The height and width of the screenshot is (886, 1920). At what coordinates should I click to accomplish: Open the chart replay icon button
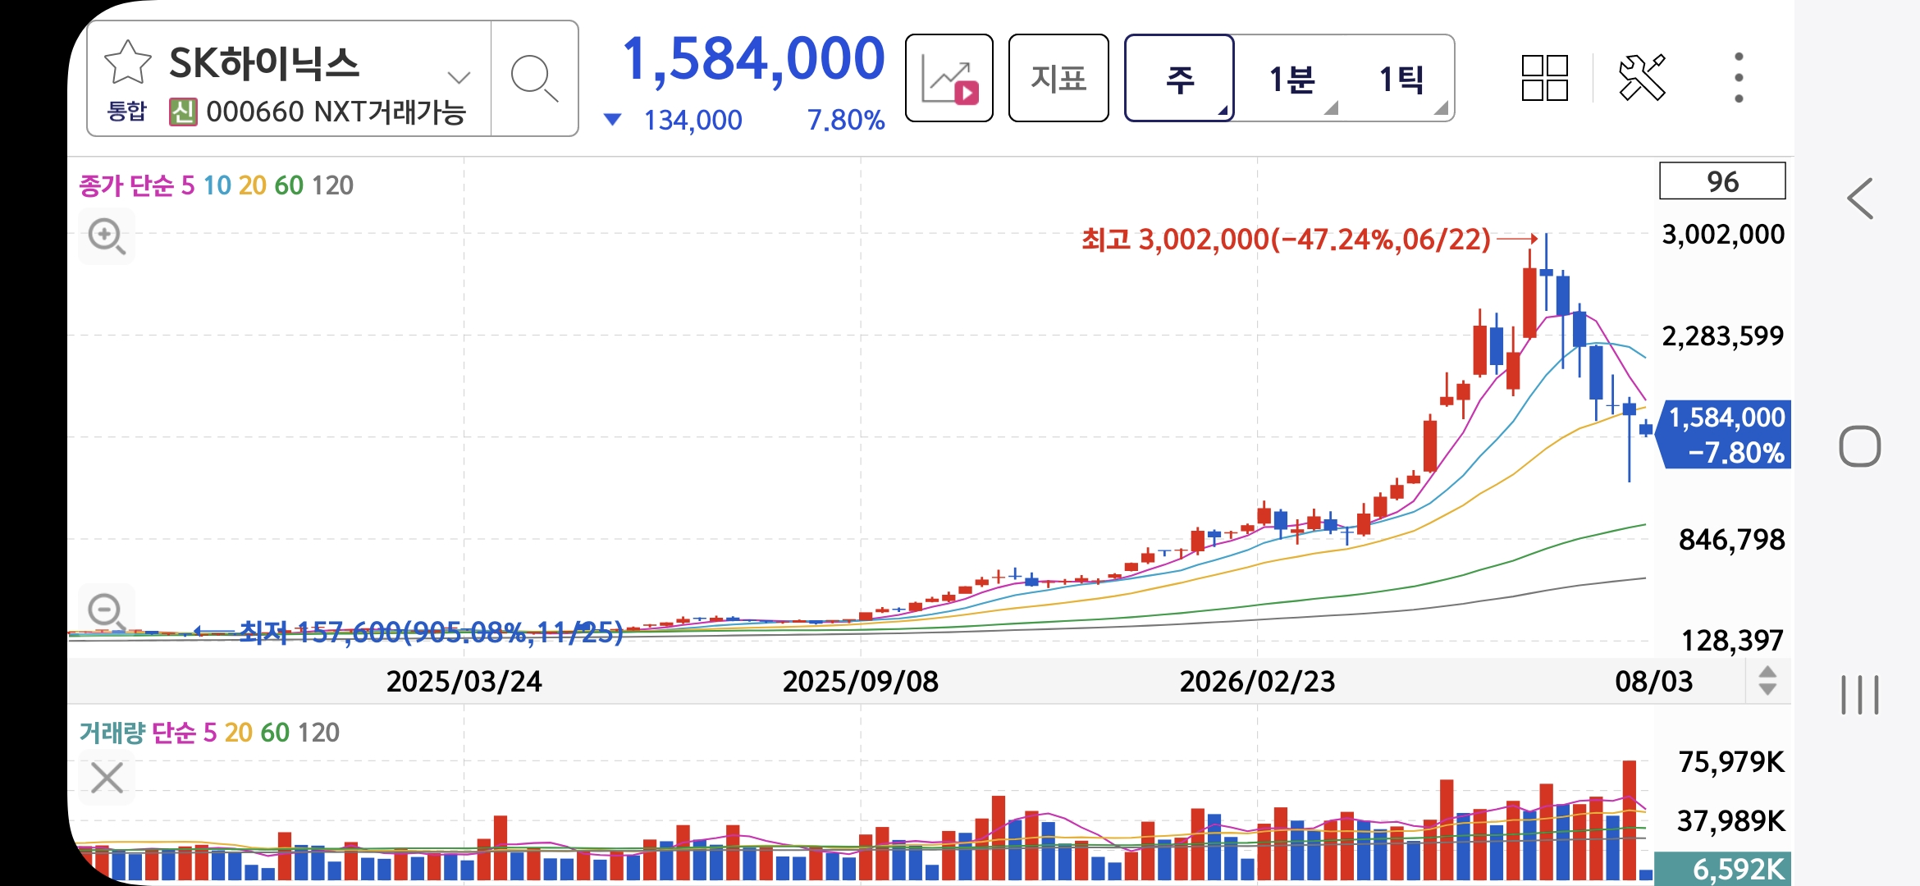coord(949,79)
